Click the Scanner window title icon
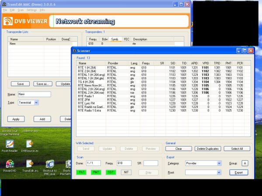 coord(75,51)
